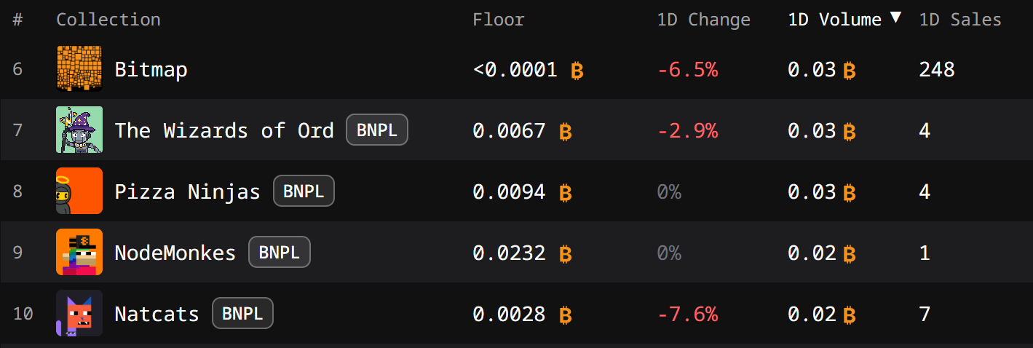
Task: Click Bitcoin icon in Natcats 1D volume
Action: (849, 315)
